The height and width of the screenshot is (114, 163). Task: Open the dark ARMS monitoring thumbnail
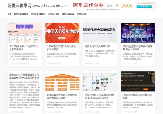[x=138, y=81]
